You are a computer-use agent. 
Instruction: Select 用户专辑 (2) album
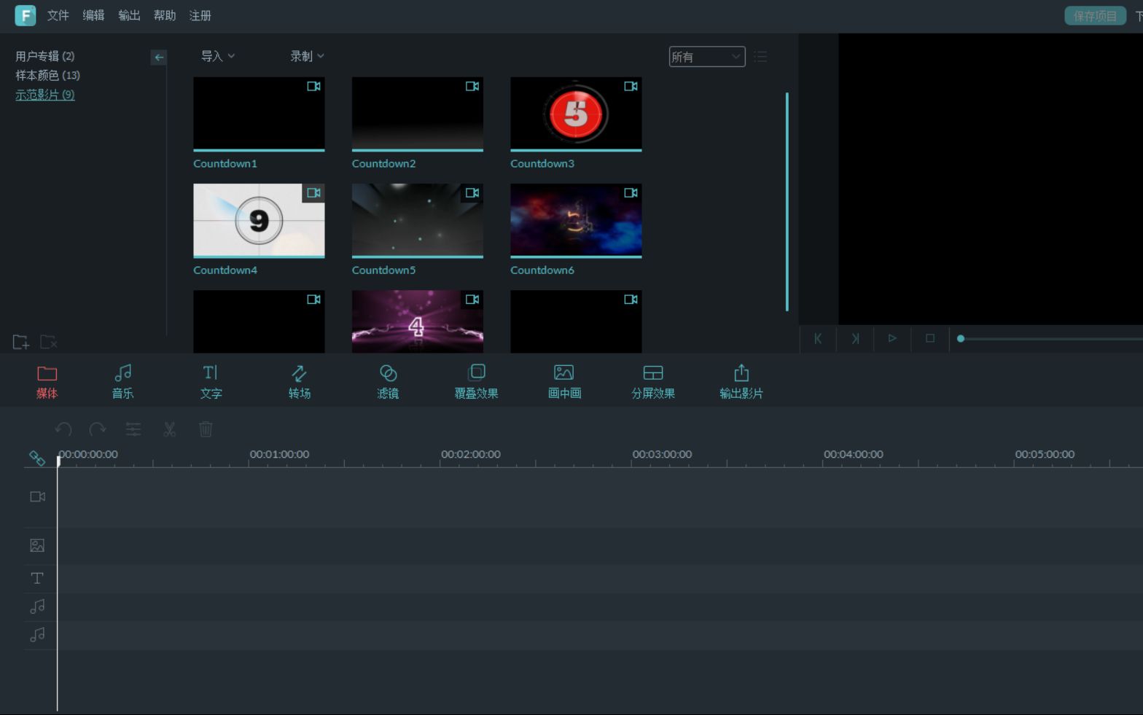(x=45, y=56)
